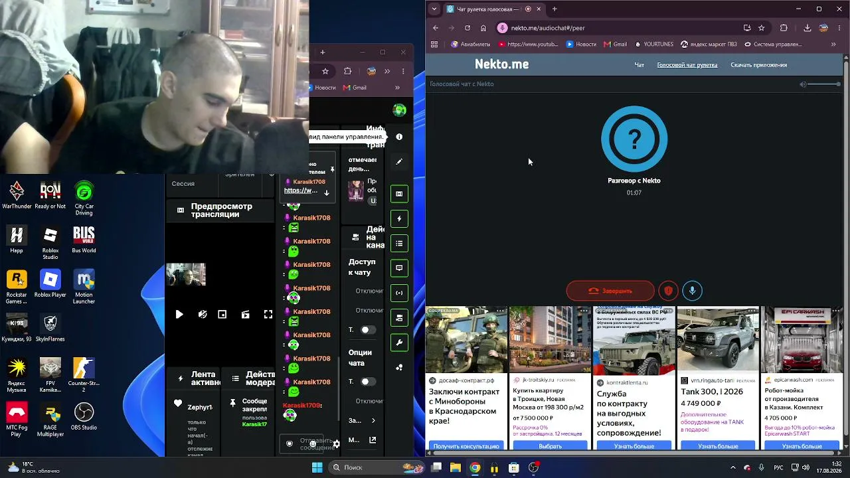Open MTC Fog Play desktop icon
This screenshot has height=478, width=850.
pyautogui.click(x=17, y=420)
